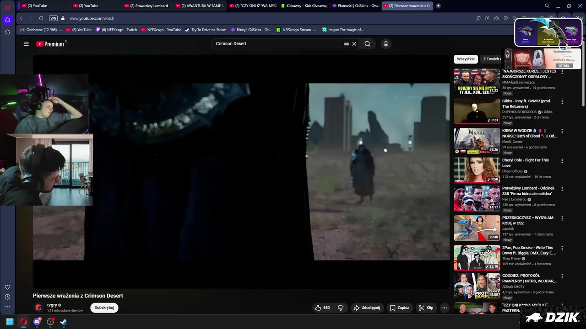Screen dimensions: 586x329
Task: Open new tab with the plus button
Action: pyautogui.click(x=438, y=6)
